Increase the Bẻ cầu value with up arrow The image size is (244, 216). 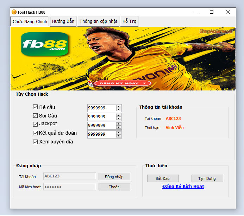(119, 107)
